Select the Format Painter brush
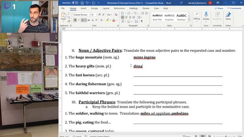The width and height of the screenshot is (244, 137). coord(69,21)
